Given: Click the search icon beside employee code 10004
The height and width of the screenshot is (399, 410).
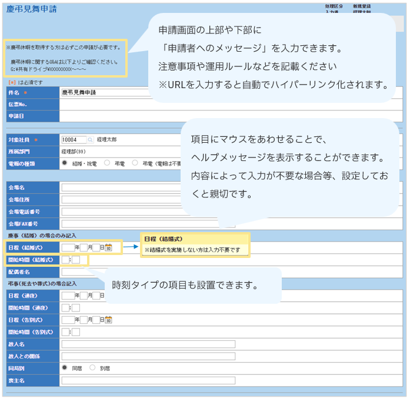Looking at the screenshot, I should 91,140.
